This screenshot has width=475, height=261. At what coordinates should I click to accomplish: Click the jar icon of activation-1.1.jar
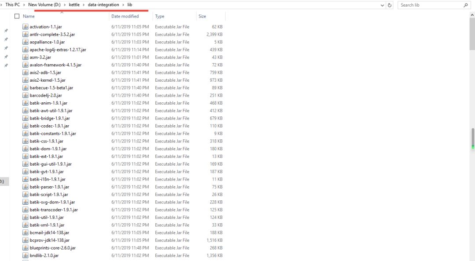click(26, 27)
